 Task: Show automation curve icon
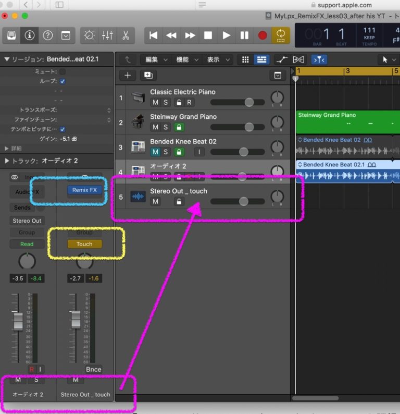point(282,59)
